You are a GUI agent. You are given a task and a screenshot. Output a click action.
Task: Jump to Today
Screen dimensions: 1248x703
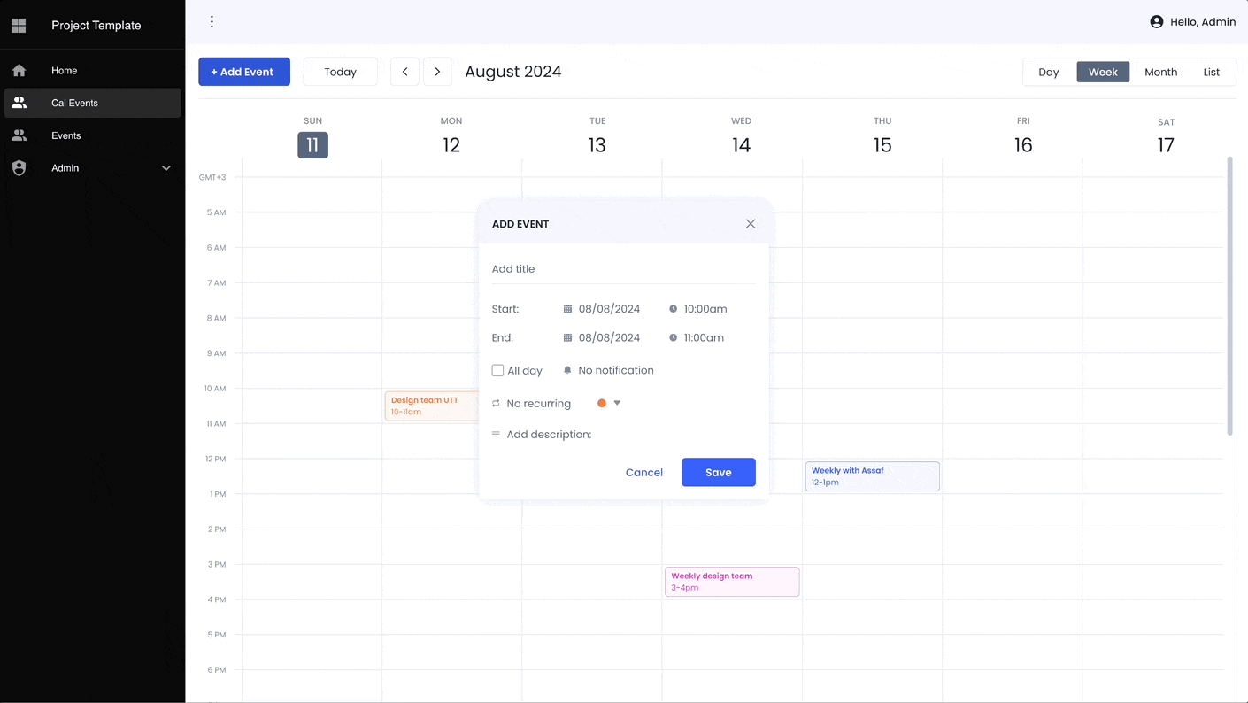(341, 72)
